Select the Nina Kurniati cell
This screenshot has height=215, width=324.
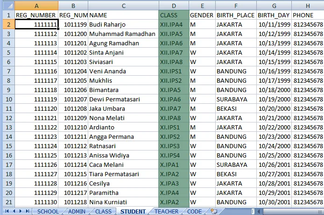click(124, 202)
